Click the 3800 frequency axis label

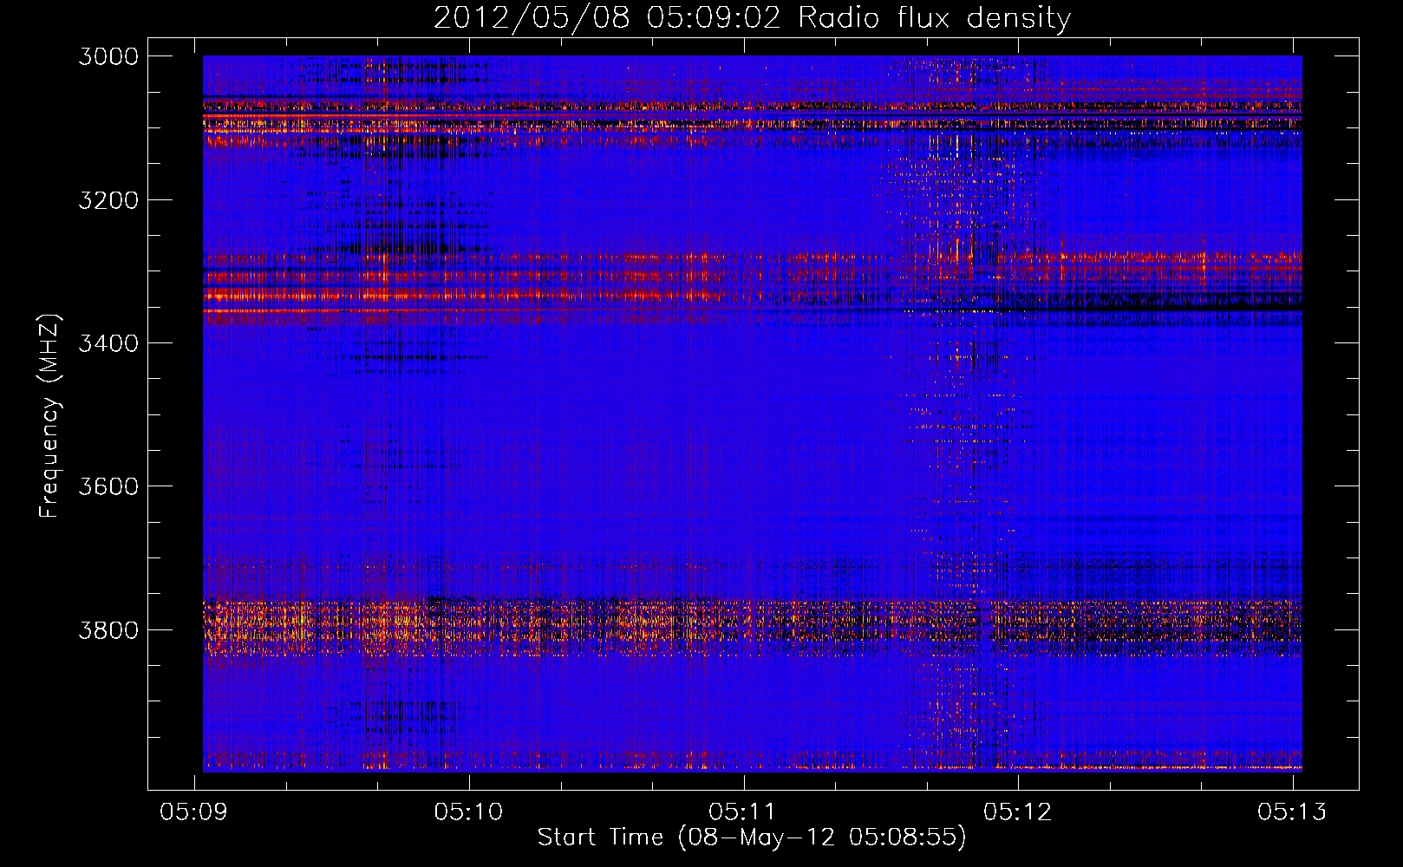click(108, 629)
